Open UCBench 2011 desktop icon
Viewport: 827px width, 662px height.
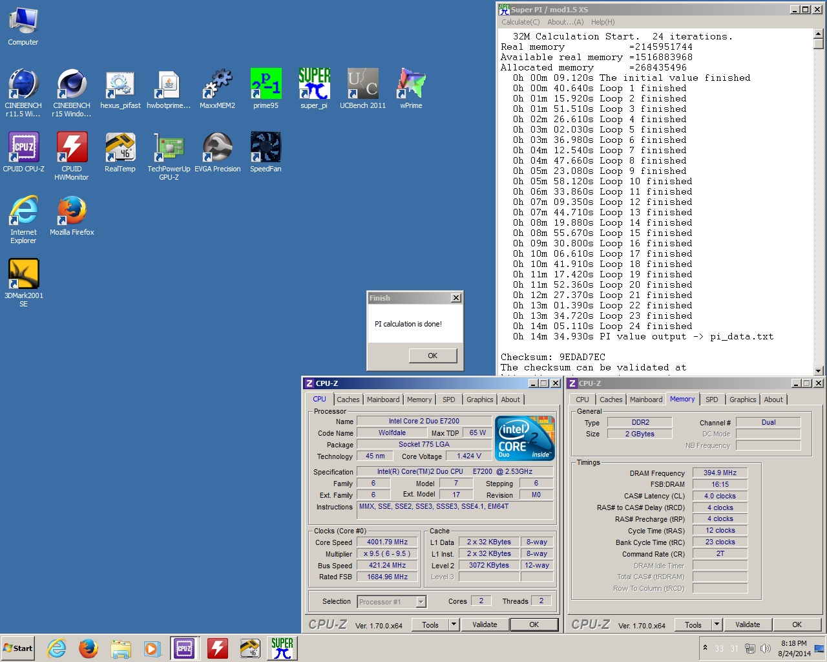click(362, 89)
